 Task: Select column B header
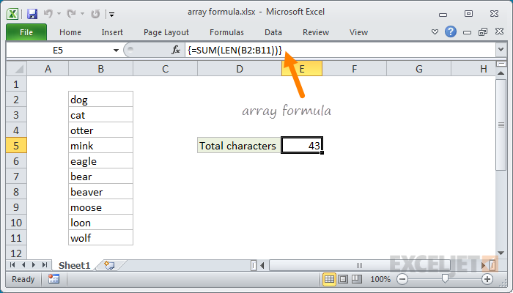click(x=101, y=69)
